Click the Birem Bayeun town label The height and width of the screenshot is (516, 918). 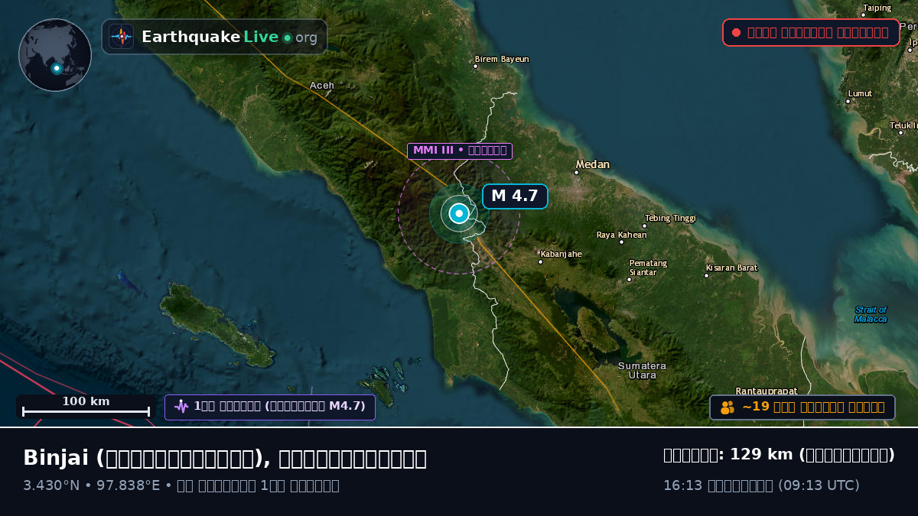click(502, 59)
